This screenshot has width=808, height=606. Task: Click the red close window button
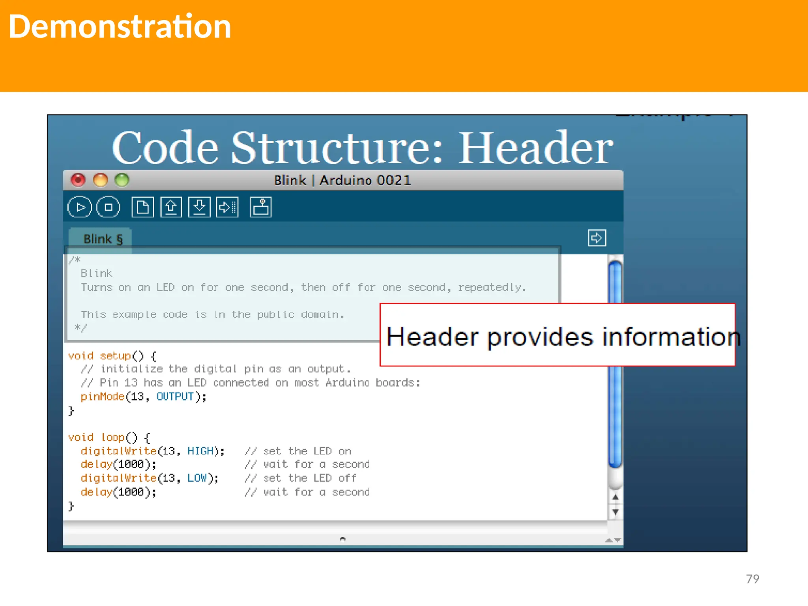(x=78, y=180)
